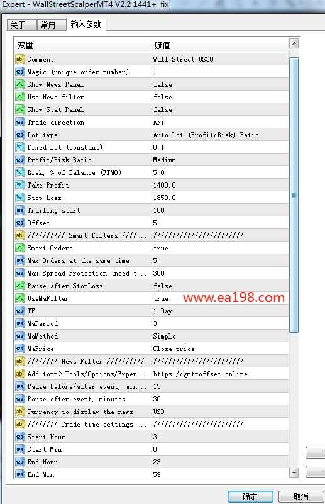
Task: Open the Lot type Auto lot value list
Action: (x=219, y=135)
